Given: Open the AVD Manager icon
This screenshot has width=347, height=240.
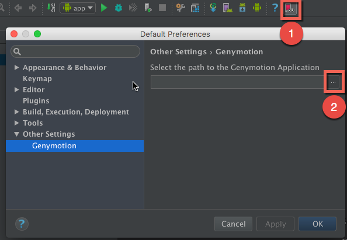Looking at the screenshot, I should (x=227, y=8).
